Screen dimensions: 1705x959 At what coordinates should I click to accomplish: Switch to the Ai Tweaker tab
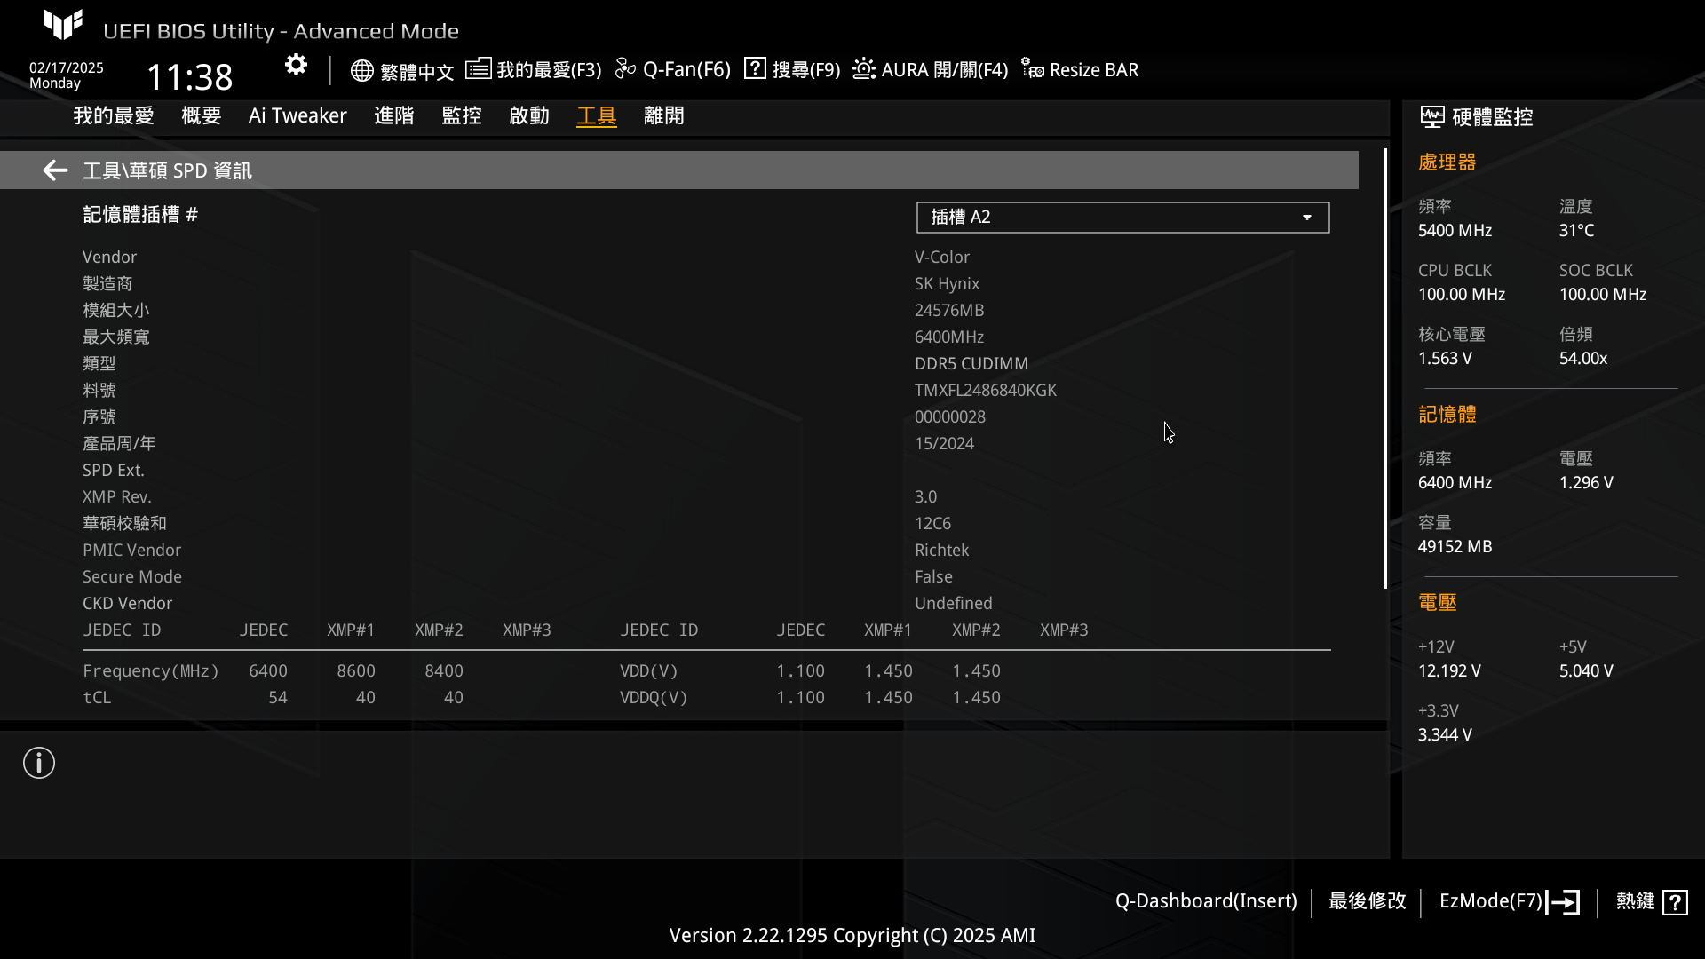(297, 116)
